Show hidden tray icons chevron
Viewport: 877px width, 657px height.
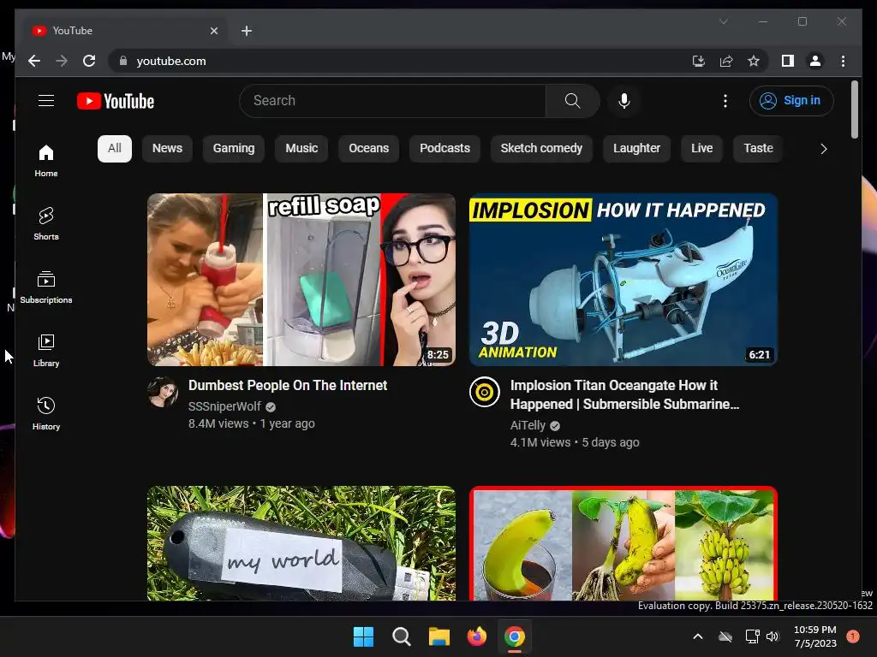point(698,636)
